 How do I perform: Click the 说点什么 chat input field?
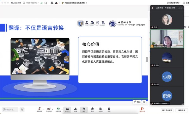tap(10, 110)
